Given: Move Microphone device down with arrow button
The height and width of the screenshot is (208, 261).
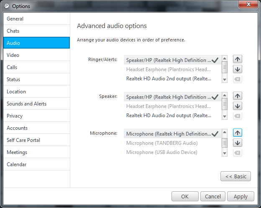Looking at the screenshot, I should tap(237, 143).
